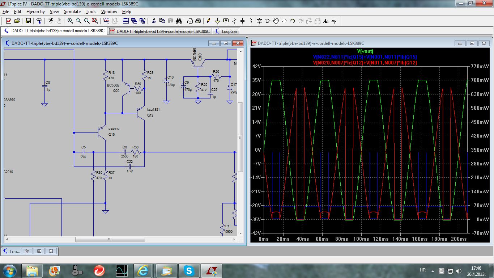Click the V(vout) trace label
Viewport: 494px width, 278px height.
[365, 51]
